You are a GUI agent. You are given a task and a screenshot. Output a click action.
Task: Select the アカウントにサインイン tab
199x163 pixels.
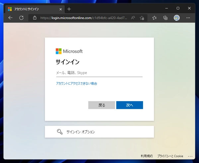(x=35, y=9)
